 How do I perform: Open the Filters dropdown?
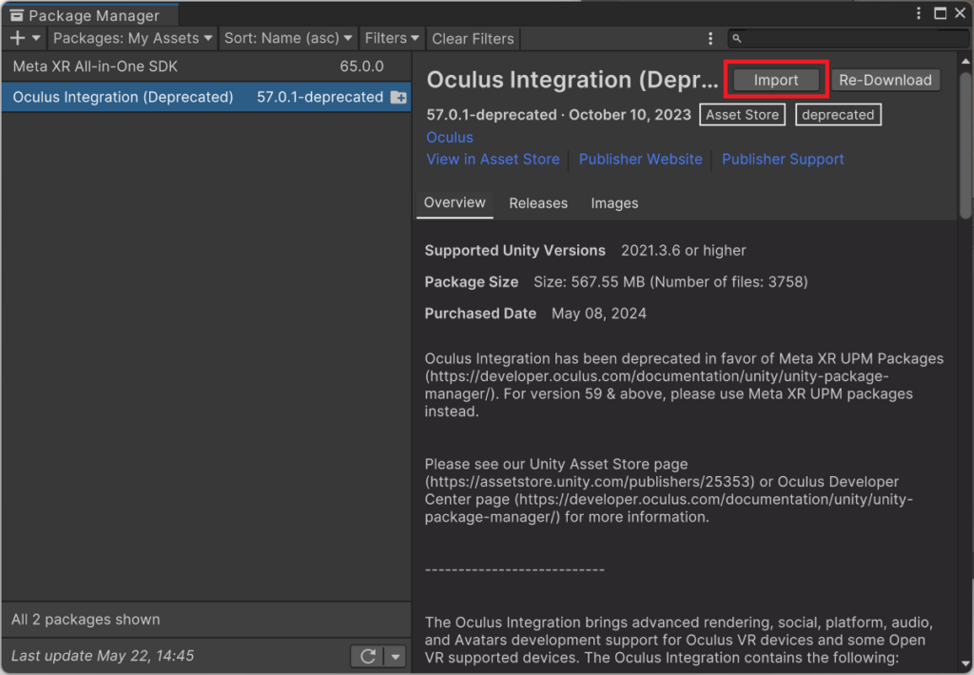(x=392, y=39)
